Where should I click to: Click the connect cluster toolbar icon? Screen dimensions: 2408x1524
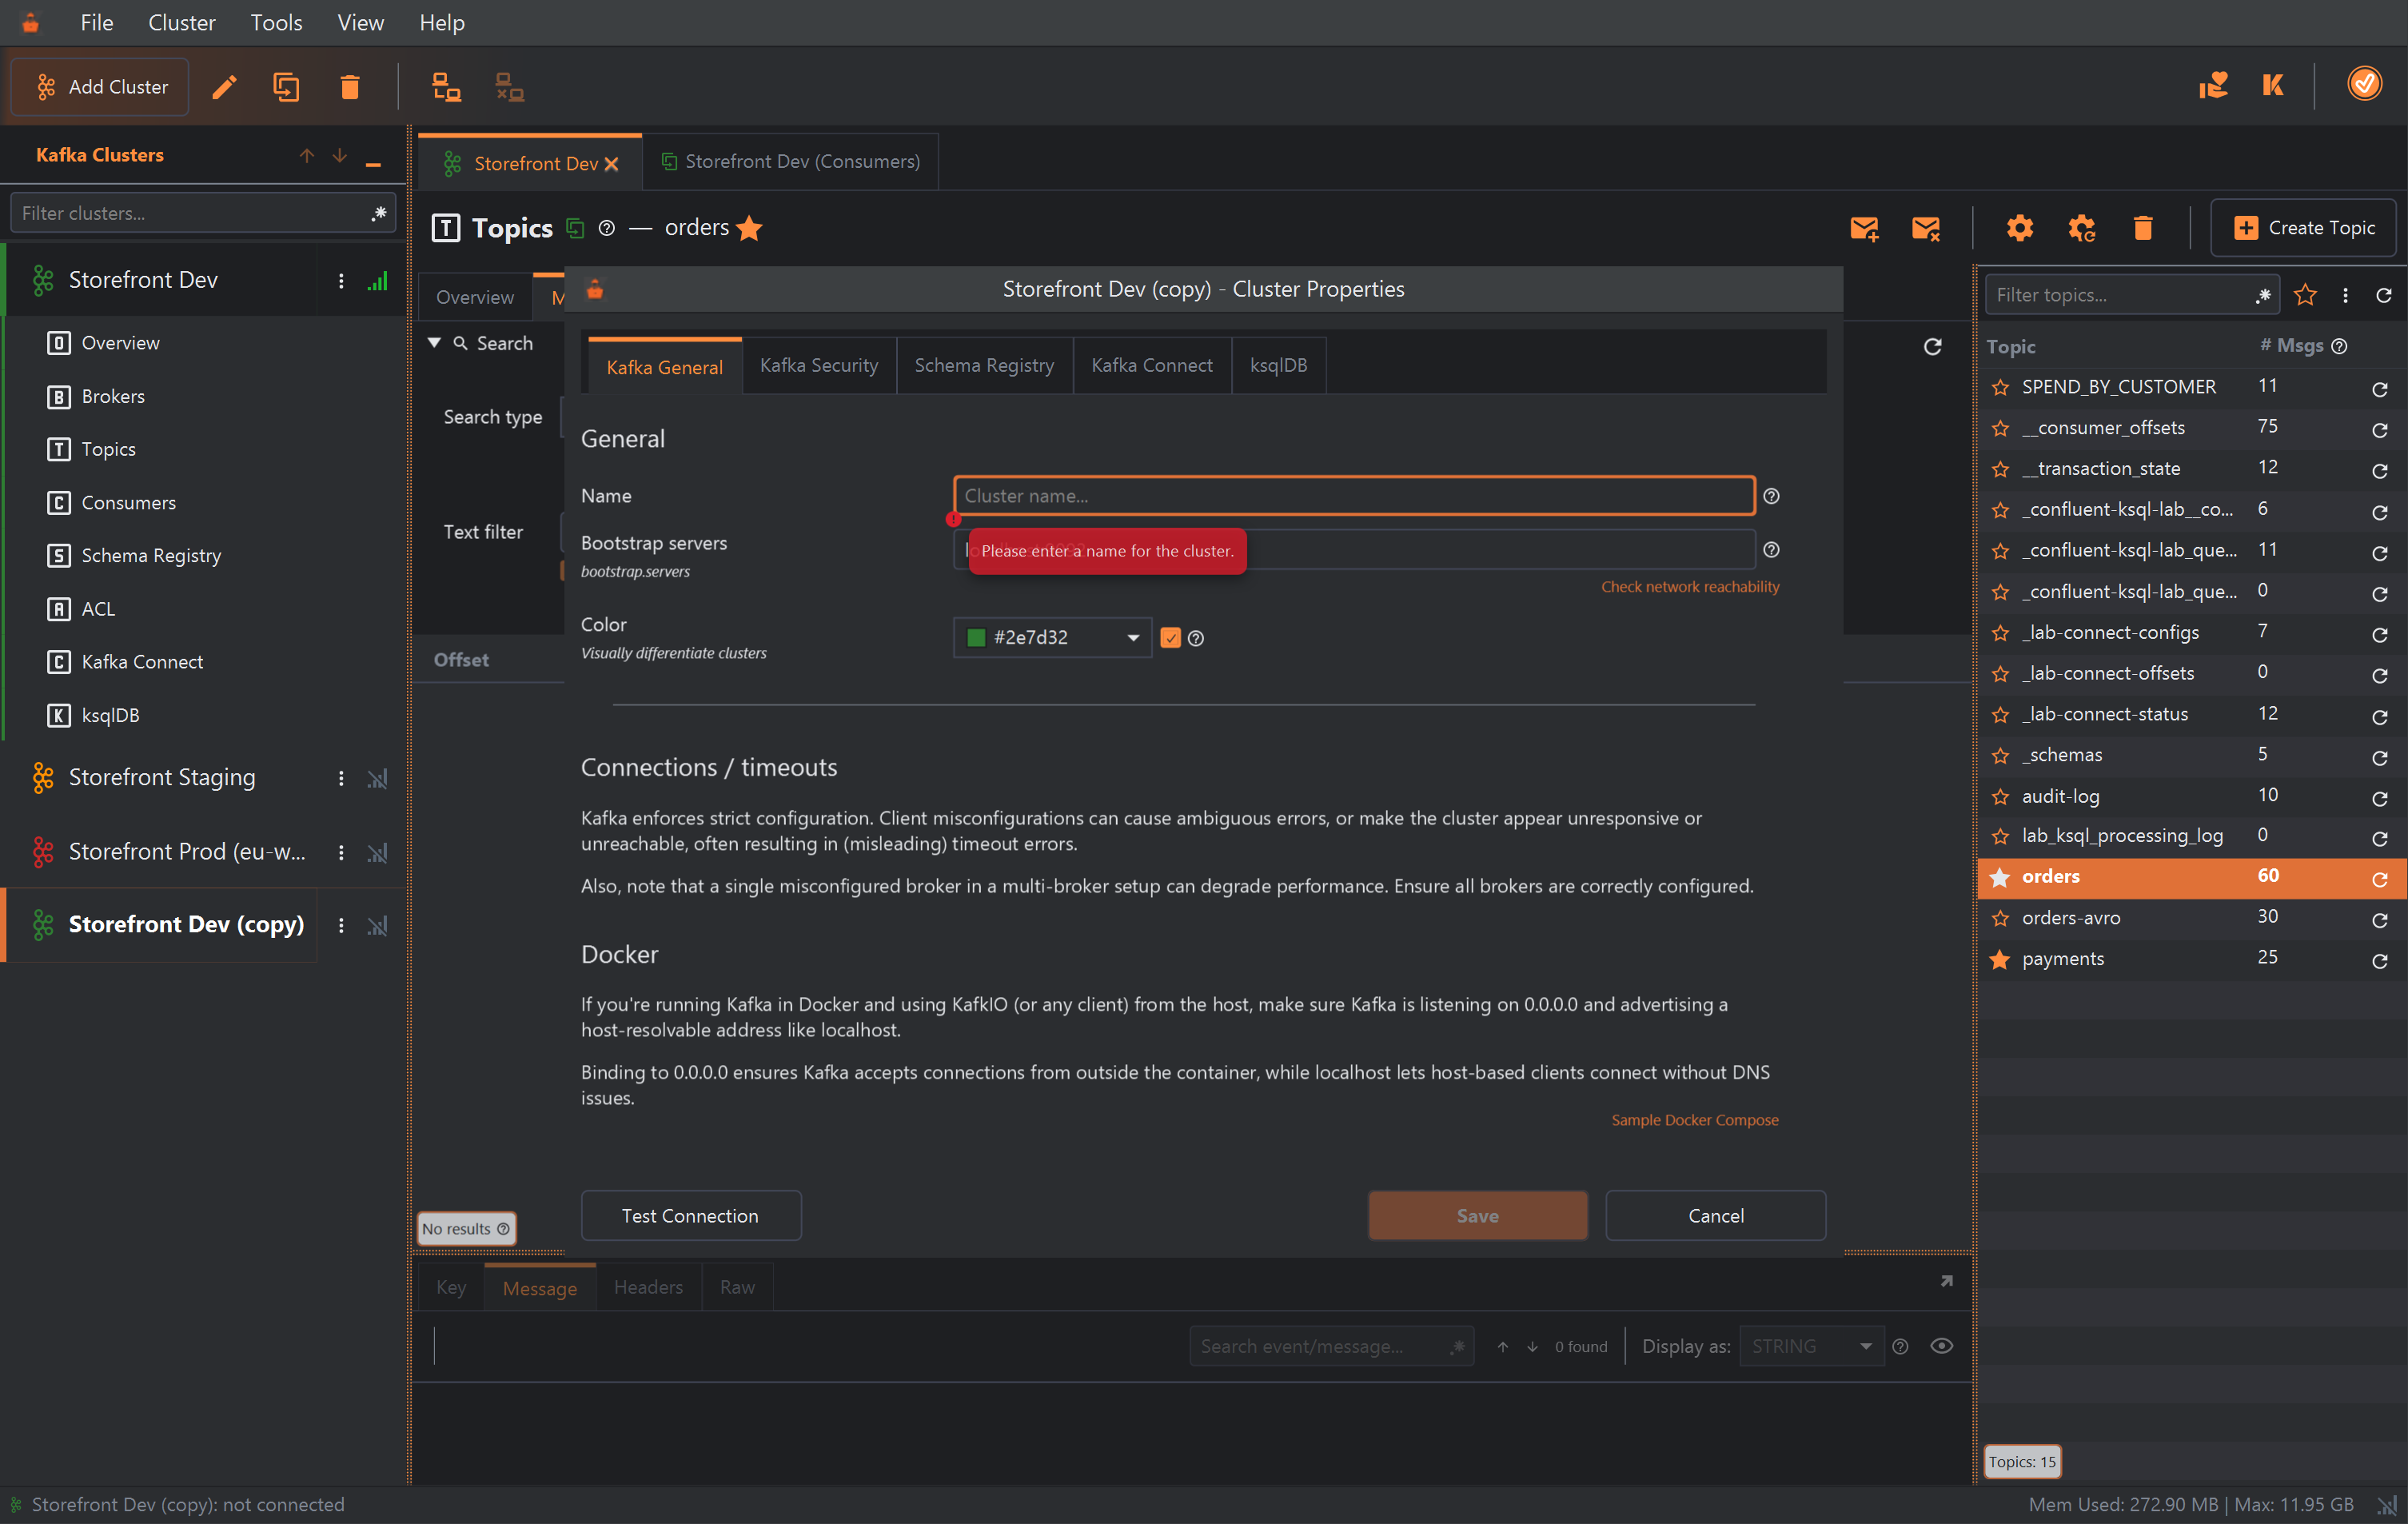(x=446, y=87)
